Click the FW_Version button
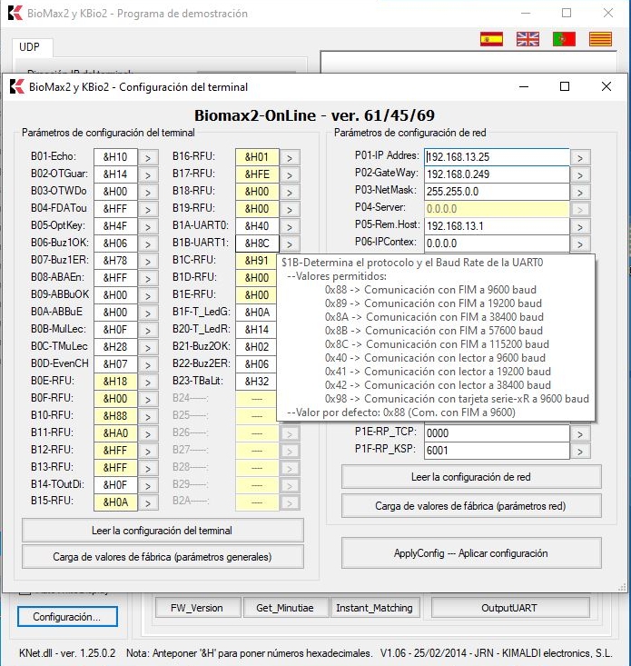This screenshot has height=666, width=631. click(197, 608)
